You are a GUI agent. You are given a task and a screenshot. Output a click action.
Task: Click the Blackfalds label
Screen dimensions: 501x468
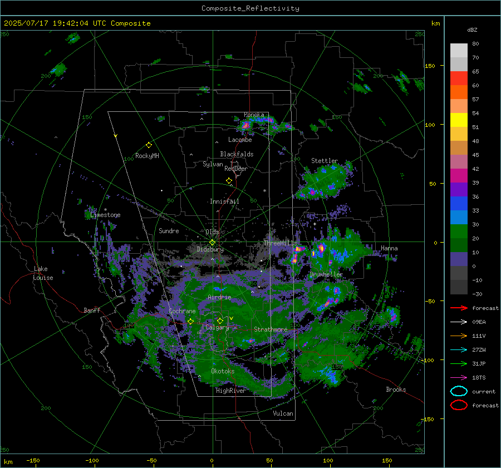pos(237,154)
